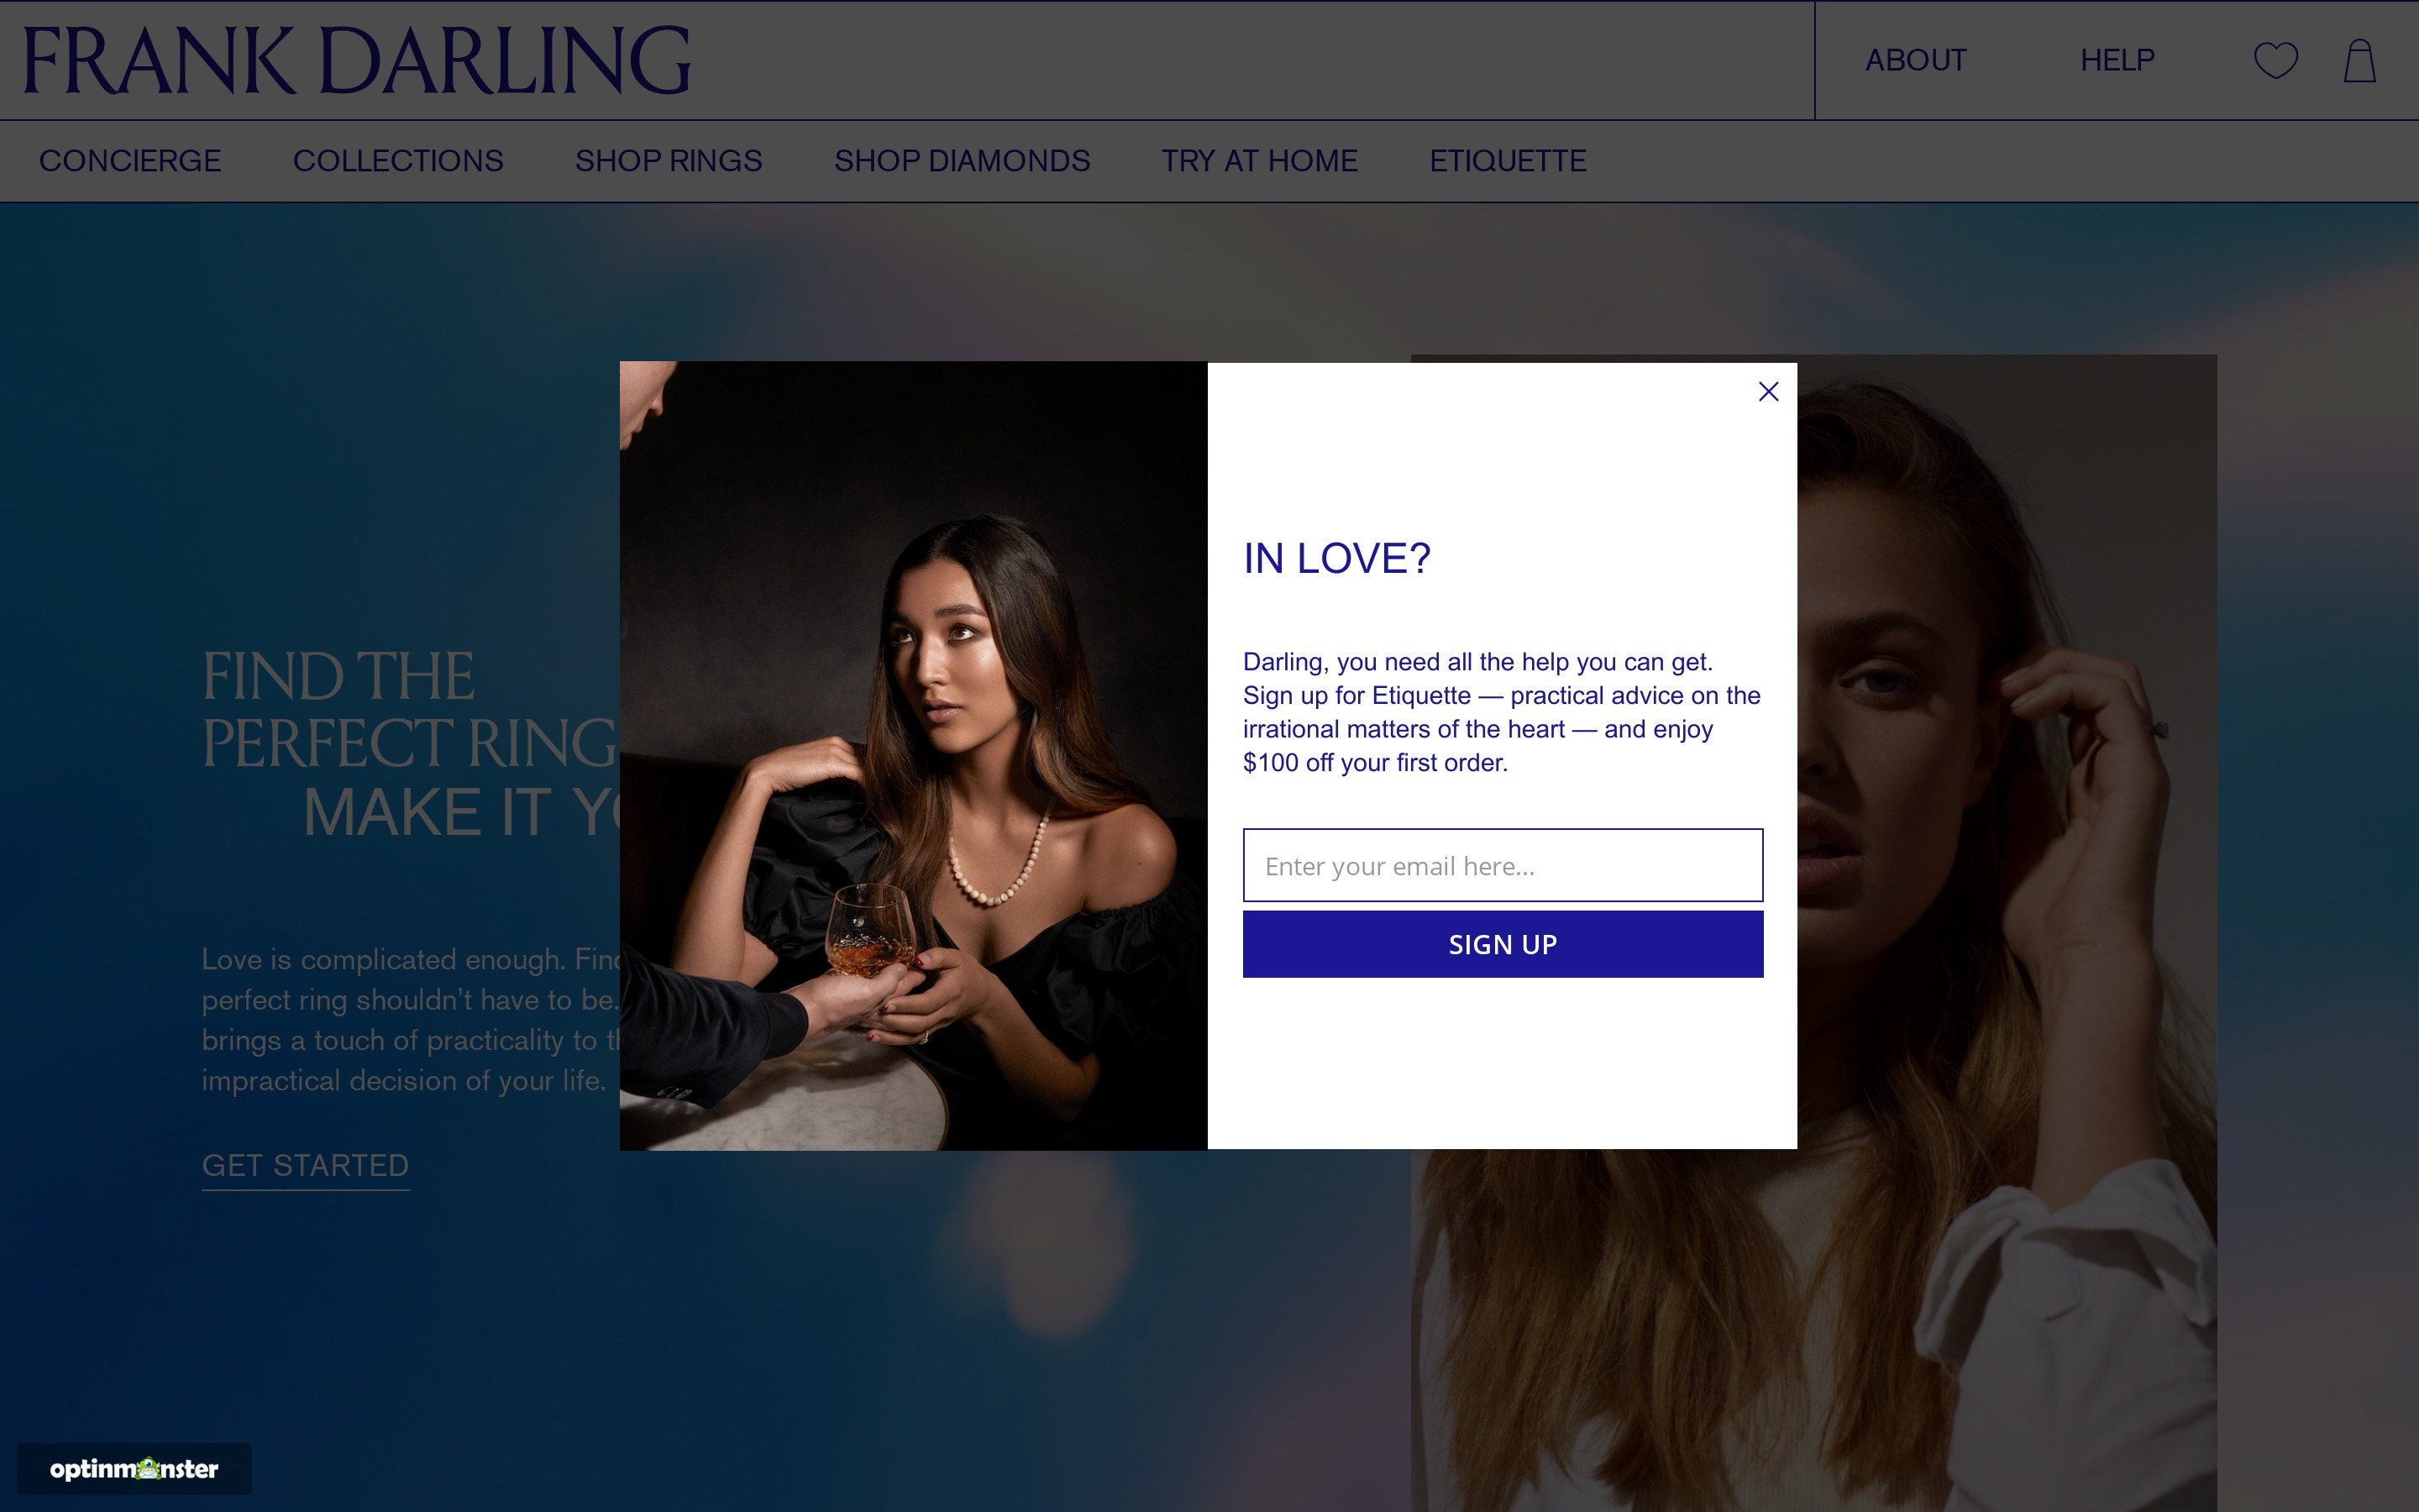Go to Shop Rings
2419x1512 pixels.
click(x=669, y=161)
